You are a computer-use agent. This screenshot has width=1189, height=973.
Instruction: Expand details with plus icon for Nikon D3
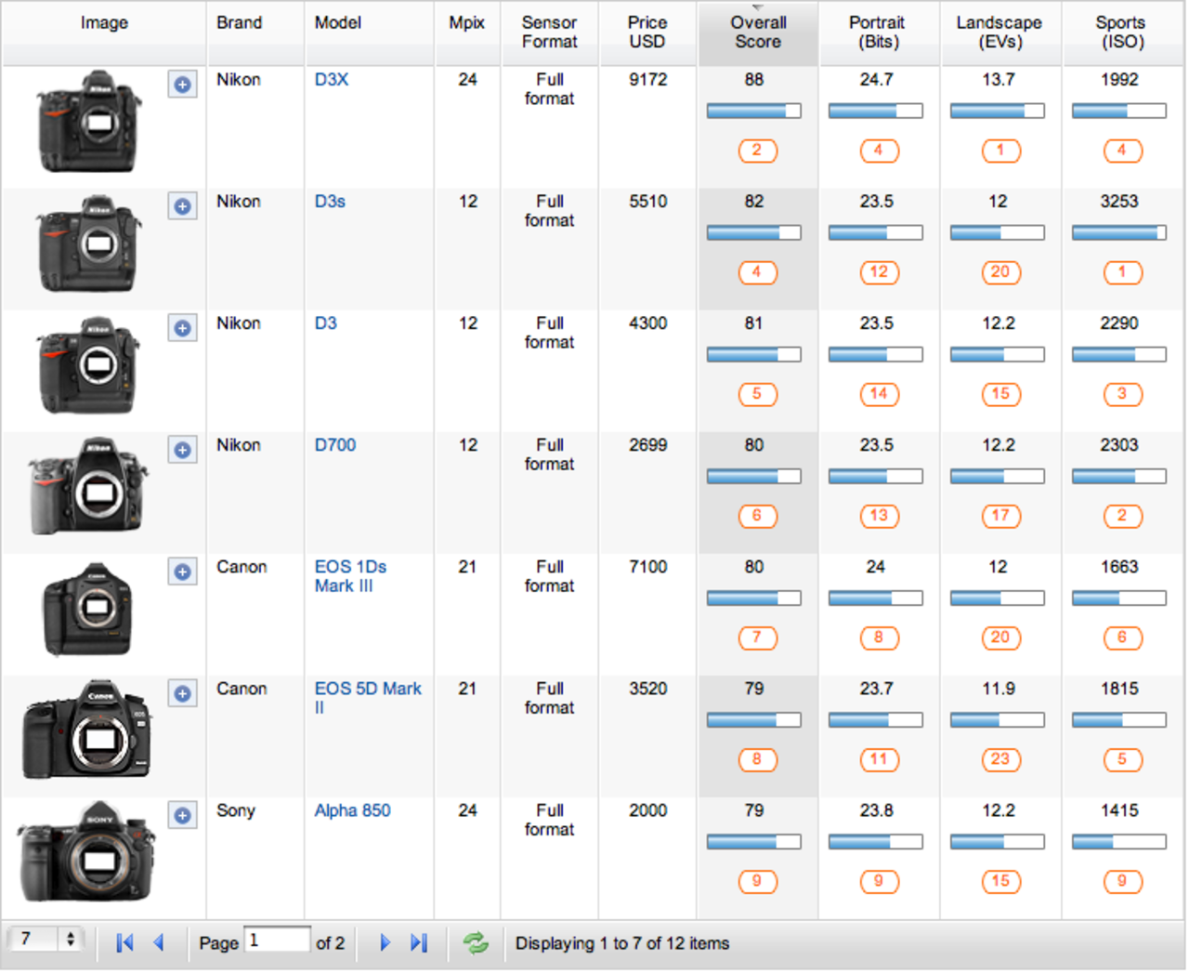pos(183,328)
